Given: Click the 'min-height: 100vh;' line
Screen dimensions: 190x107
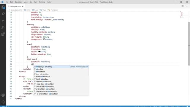Looking at the screenshot, I should pyautogui.click(x=40, y=37).
